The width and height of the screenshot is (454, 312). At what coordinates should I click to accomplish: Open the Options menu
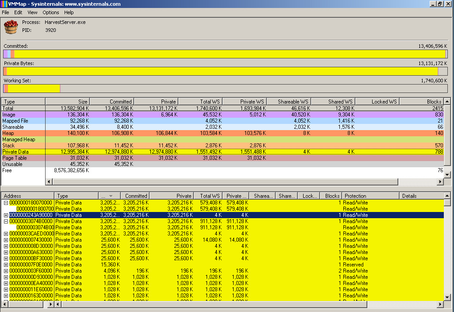(51, 12)
